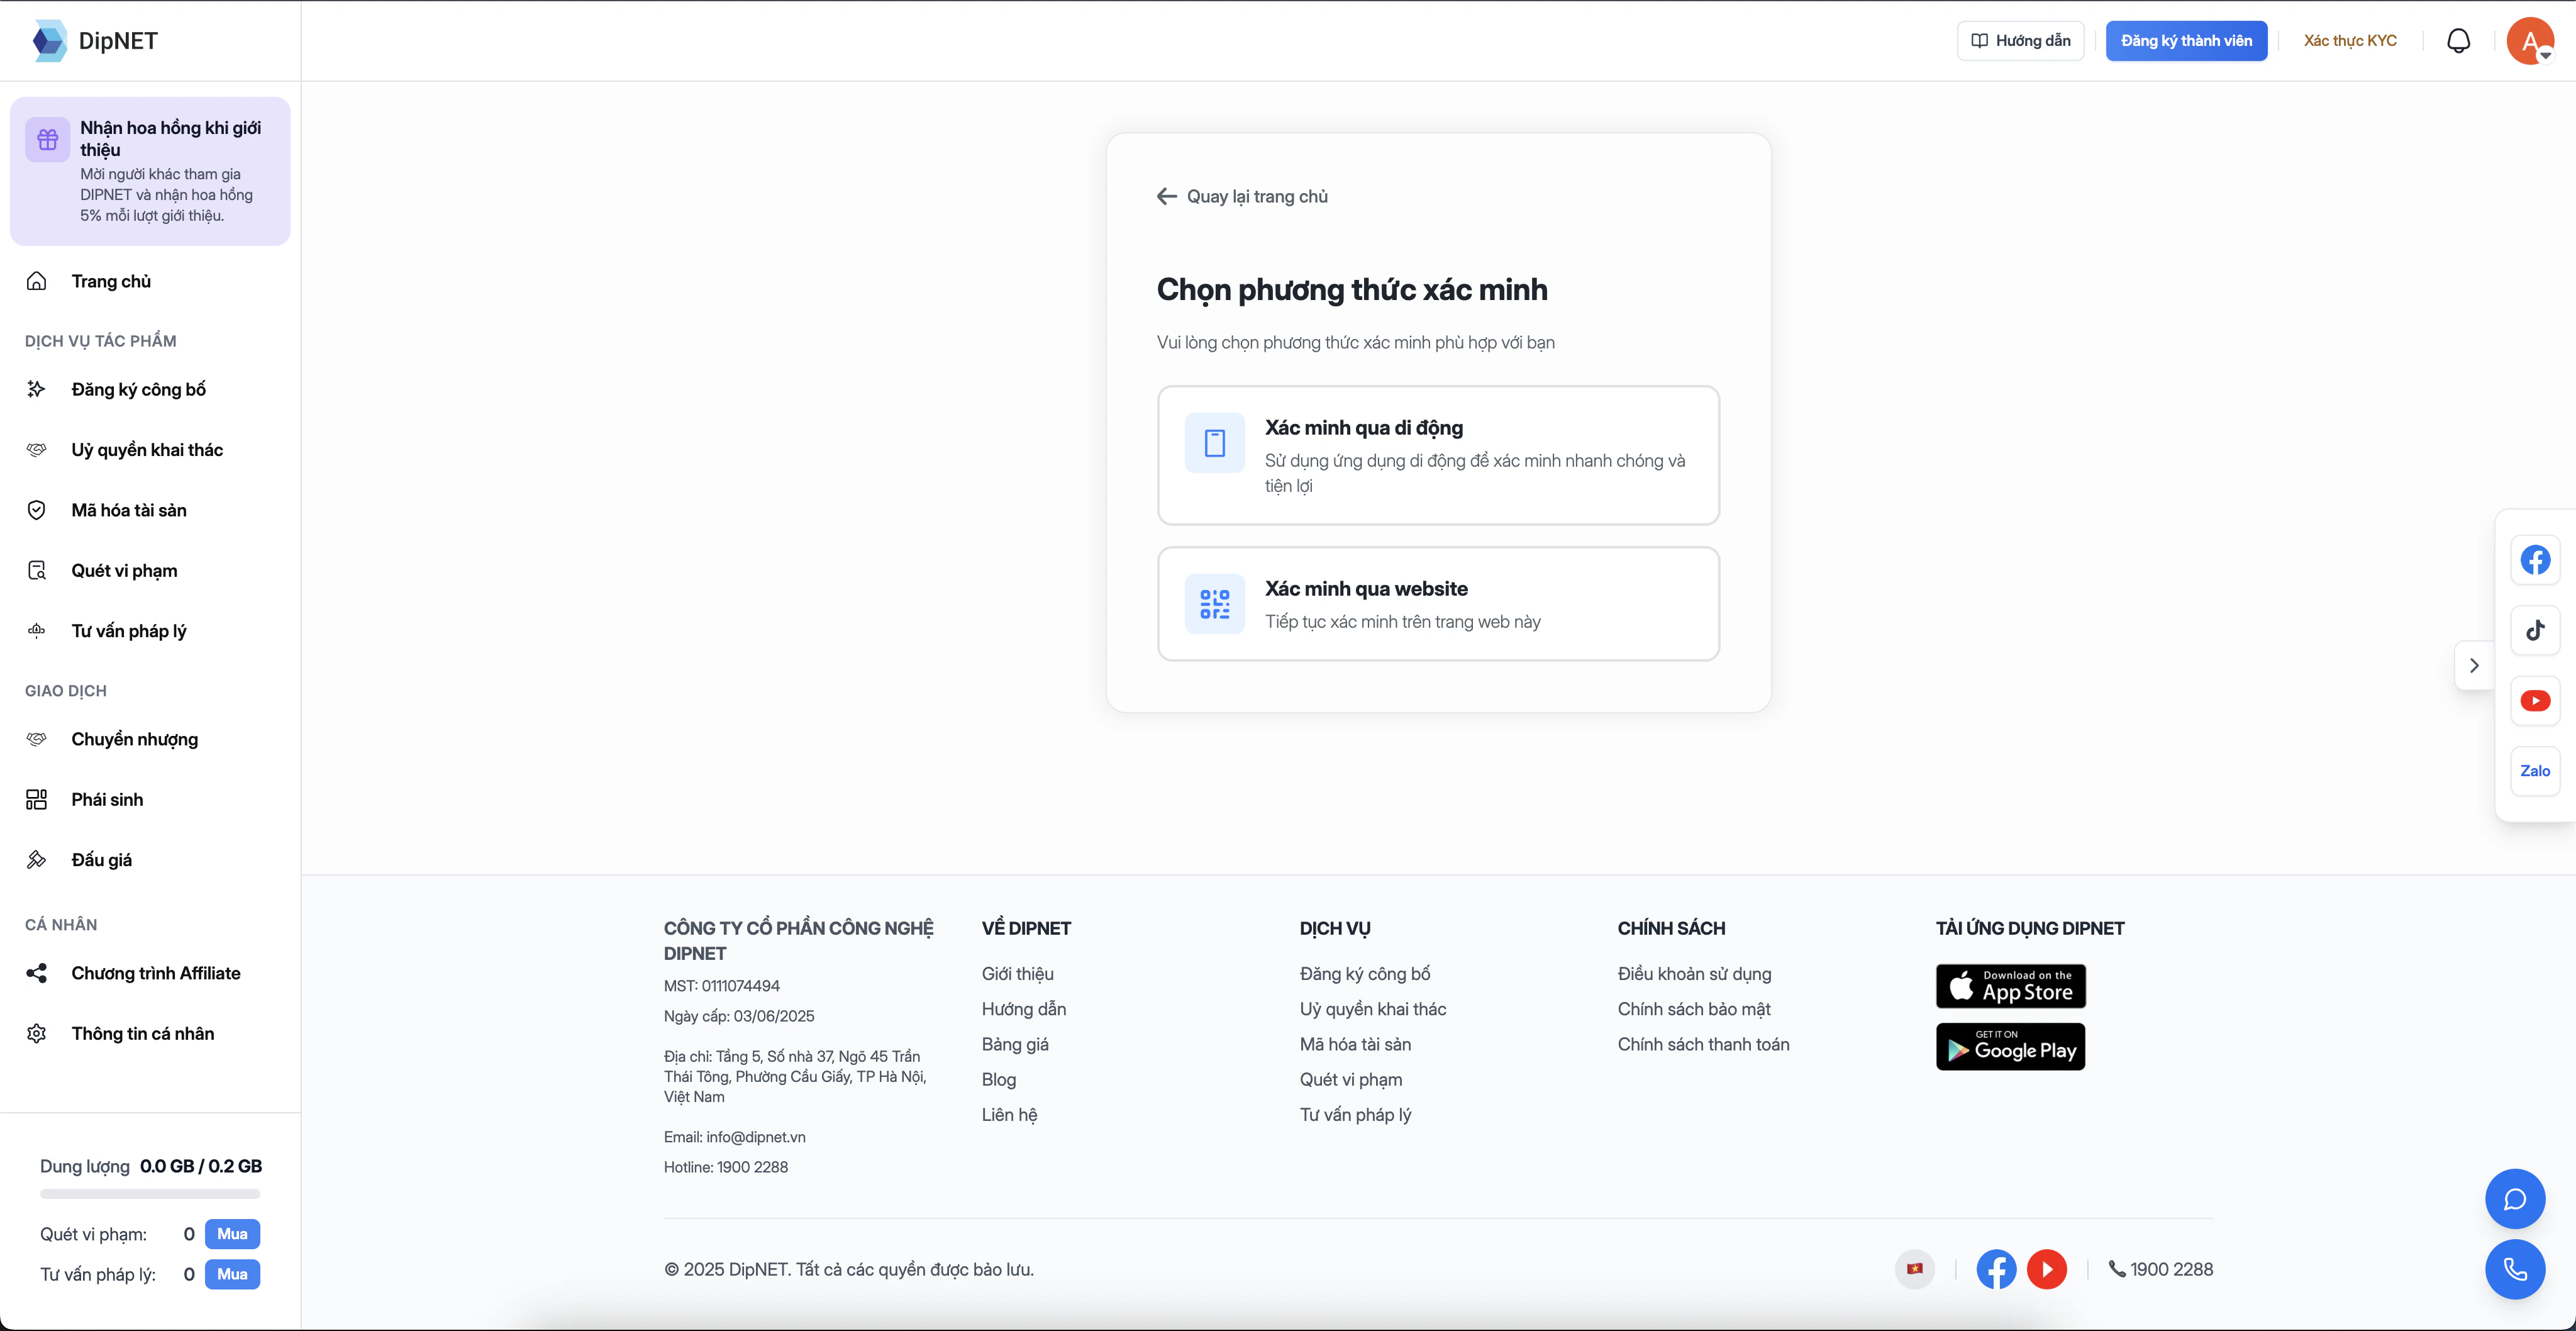Open footer link Uỷ quyền khai thác
Screen dimensions: 2576x1331
[1373, 1009]
